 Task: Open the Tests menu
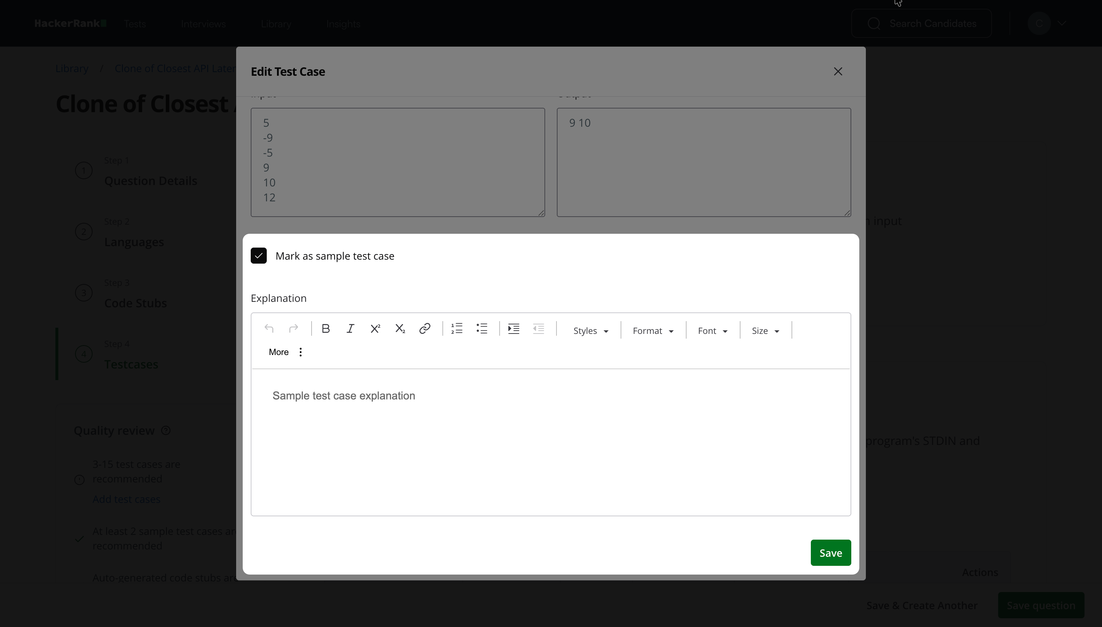coord(135,24)
